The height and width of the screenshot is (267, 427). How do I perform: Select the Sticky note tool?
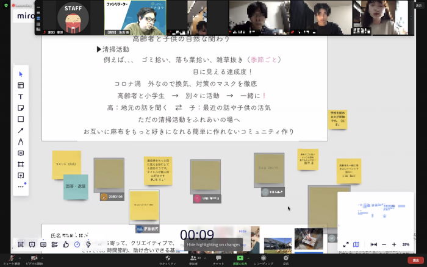coord(21,108)
